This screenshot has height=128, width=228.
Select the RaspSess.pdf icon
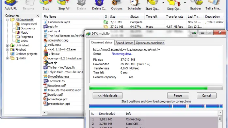point(45,86)
